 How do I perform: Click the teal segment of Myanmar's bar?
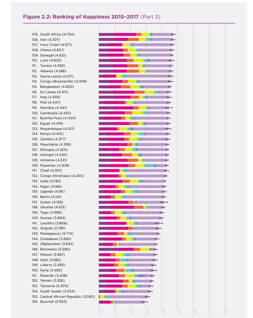point(149,165)
